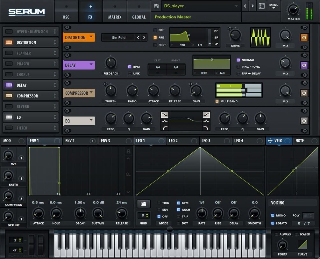Choose right EQ low-pass shape icon

206,128
